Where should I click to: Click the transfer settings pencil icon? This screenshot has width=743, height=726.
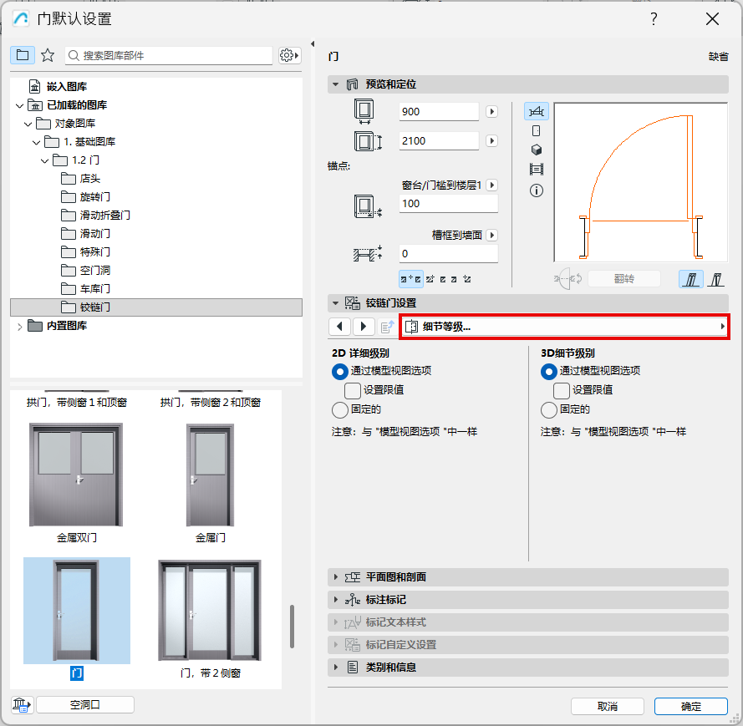[x=385, y=326]
